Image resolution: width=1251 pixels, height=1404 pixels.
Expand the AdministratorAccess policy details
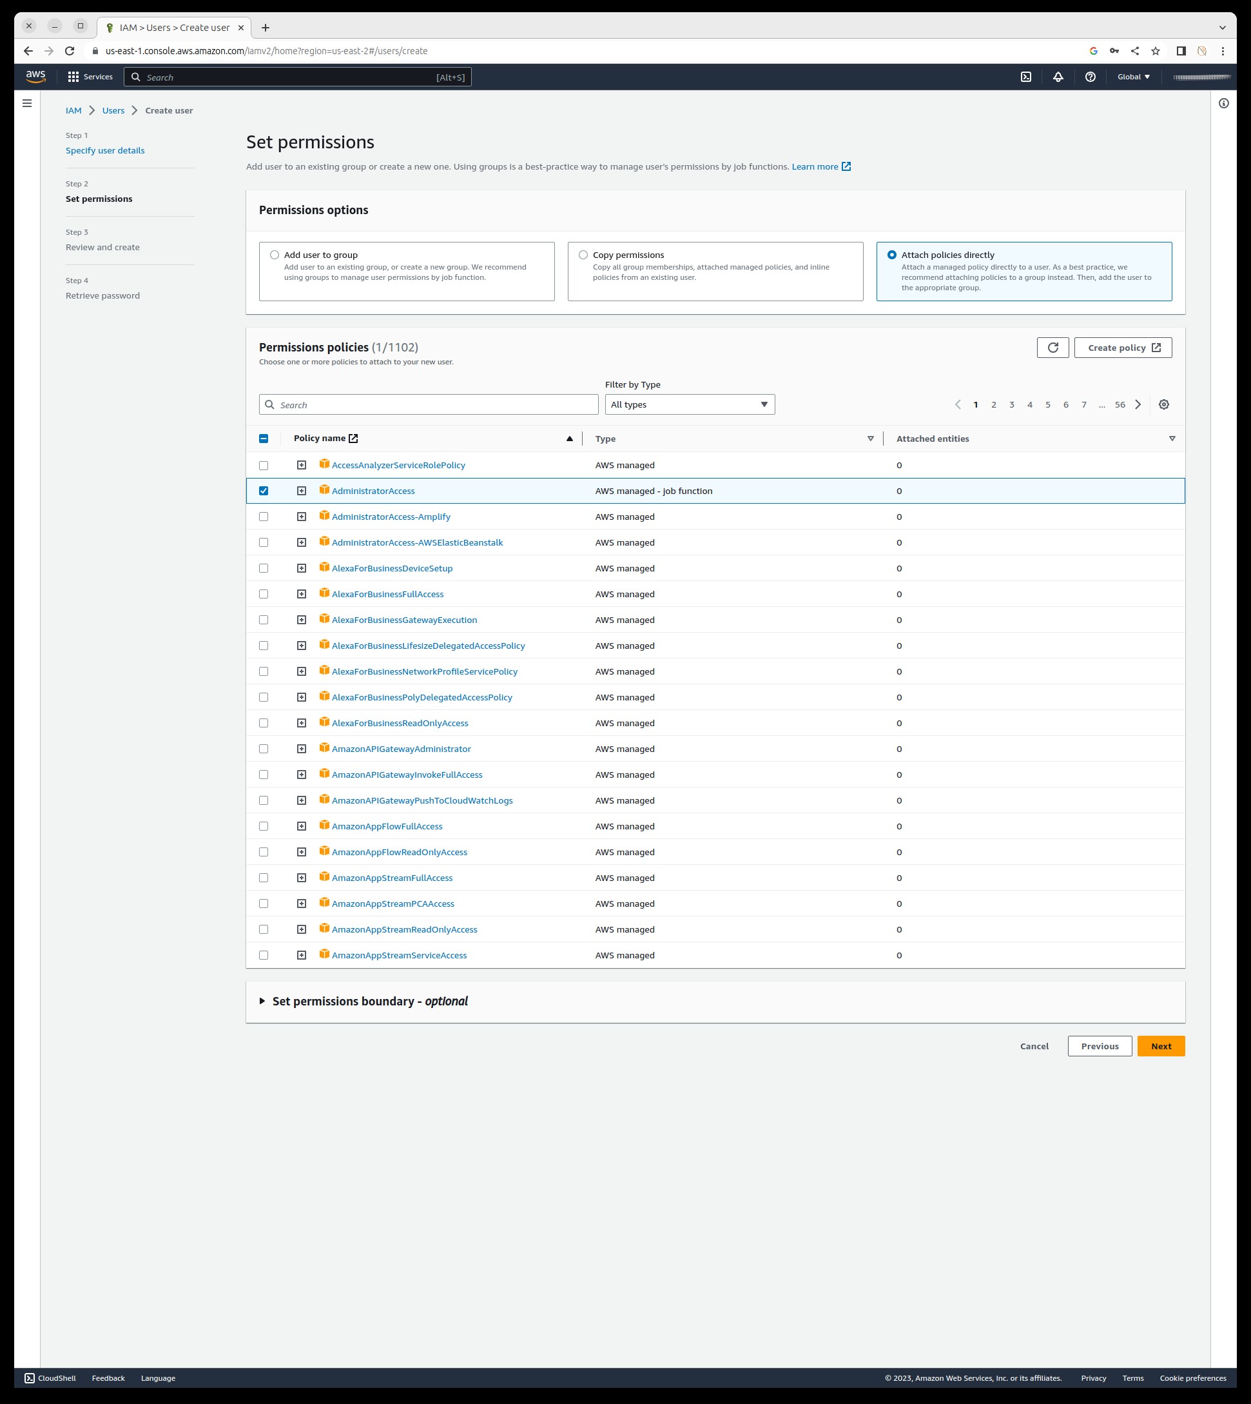tap(301, 491)
